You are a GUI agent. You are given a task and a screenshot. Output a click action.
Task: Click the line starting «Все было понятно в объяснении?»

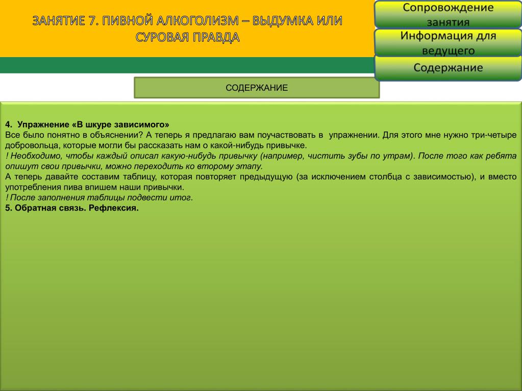click(x=261, y=135)
